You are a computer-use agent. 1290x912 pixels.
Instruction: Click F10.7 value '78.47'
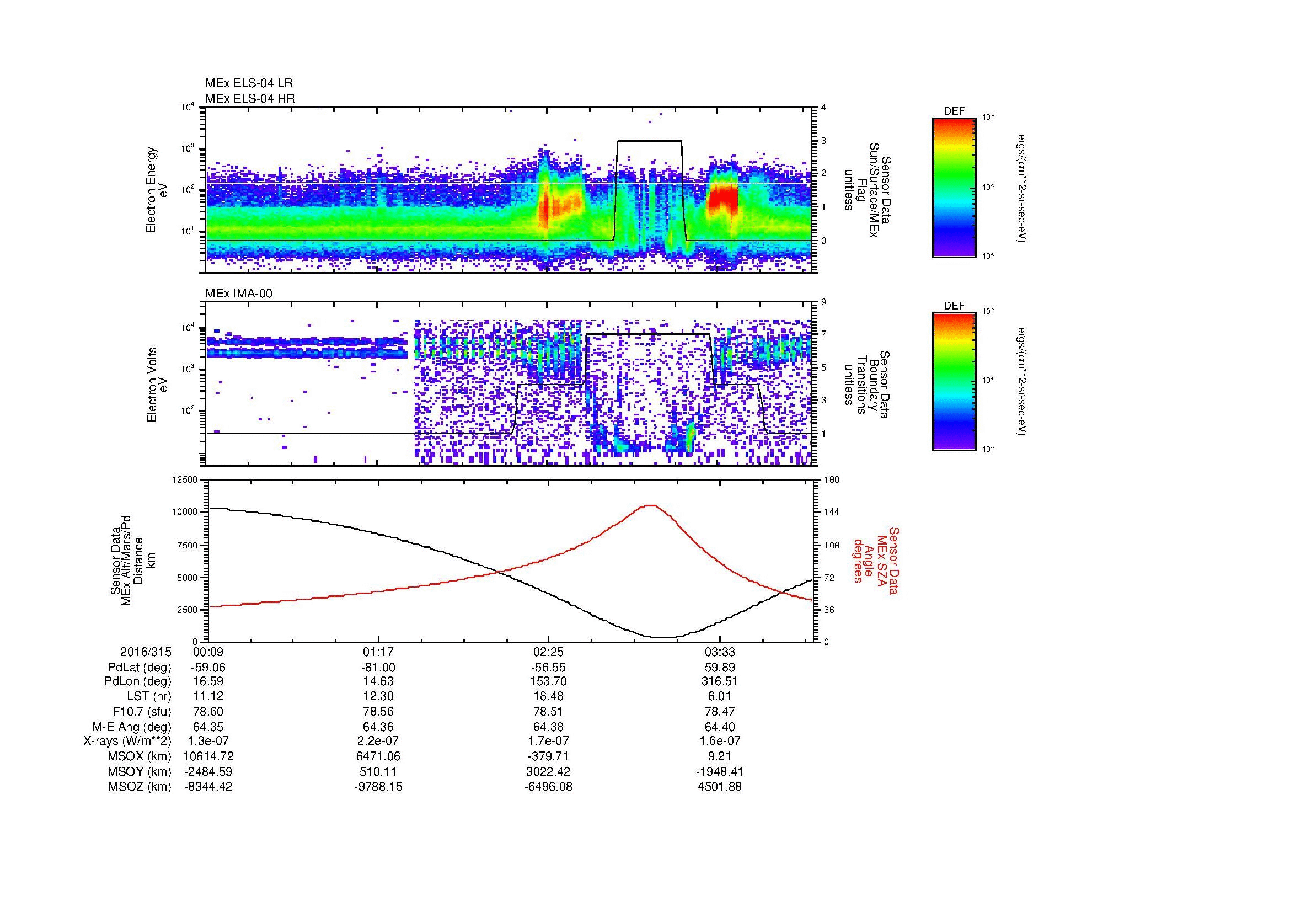[x=720, y=711]
